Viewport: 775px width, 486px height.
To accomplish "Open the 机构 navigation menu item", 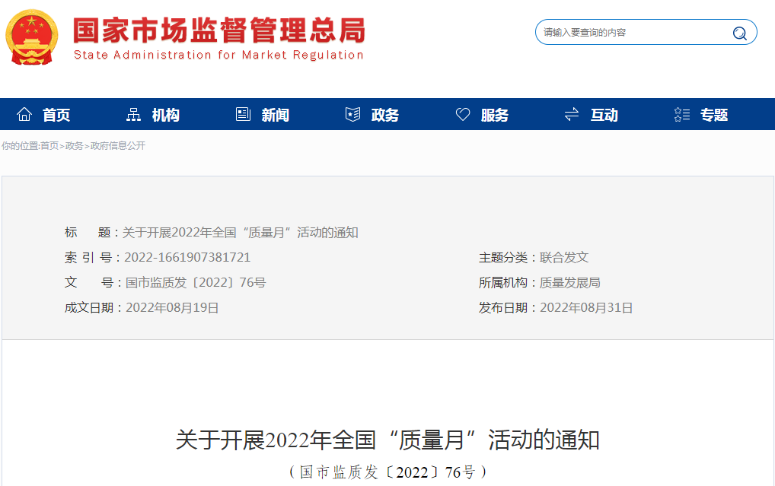I will pos(165,115).
